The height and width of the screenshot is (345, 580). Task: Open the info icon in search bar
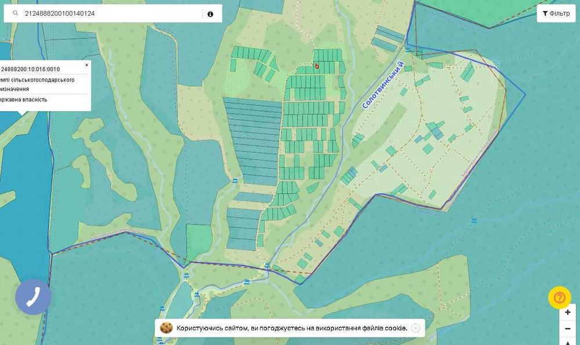tap(211, 14)
